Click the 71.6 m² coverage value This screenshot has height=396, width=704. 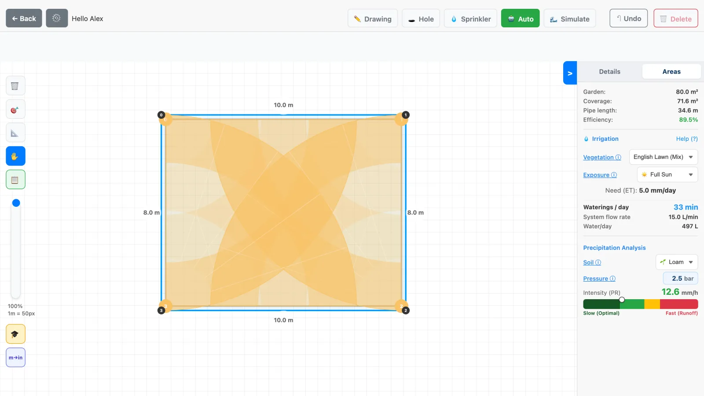coord(687,101)
